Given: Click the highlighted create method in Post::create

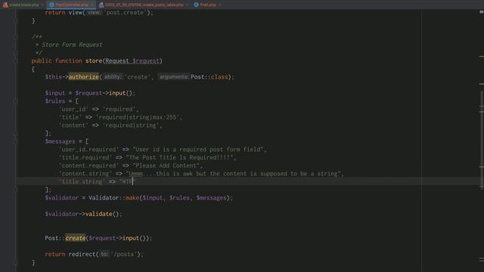Looking at the screenshot, I should tap(75, 238).
